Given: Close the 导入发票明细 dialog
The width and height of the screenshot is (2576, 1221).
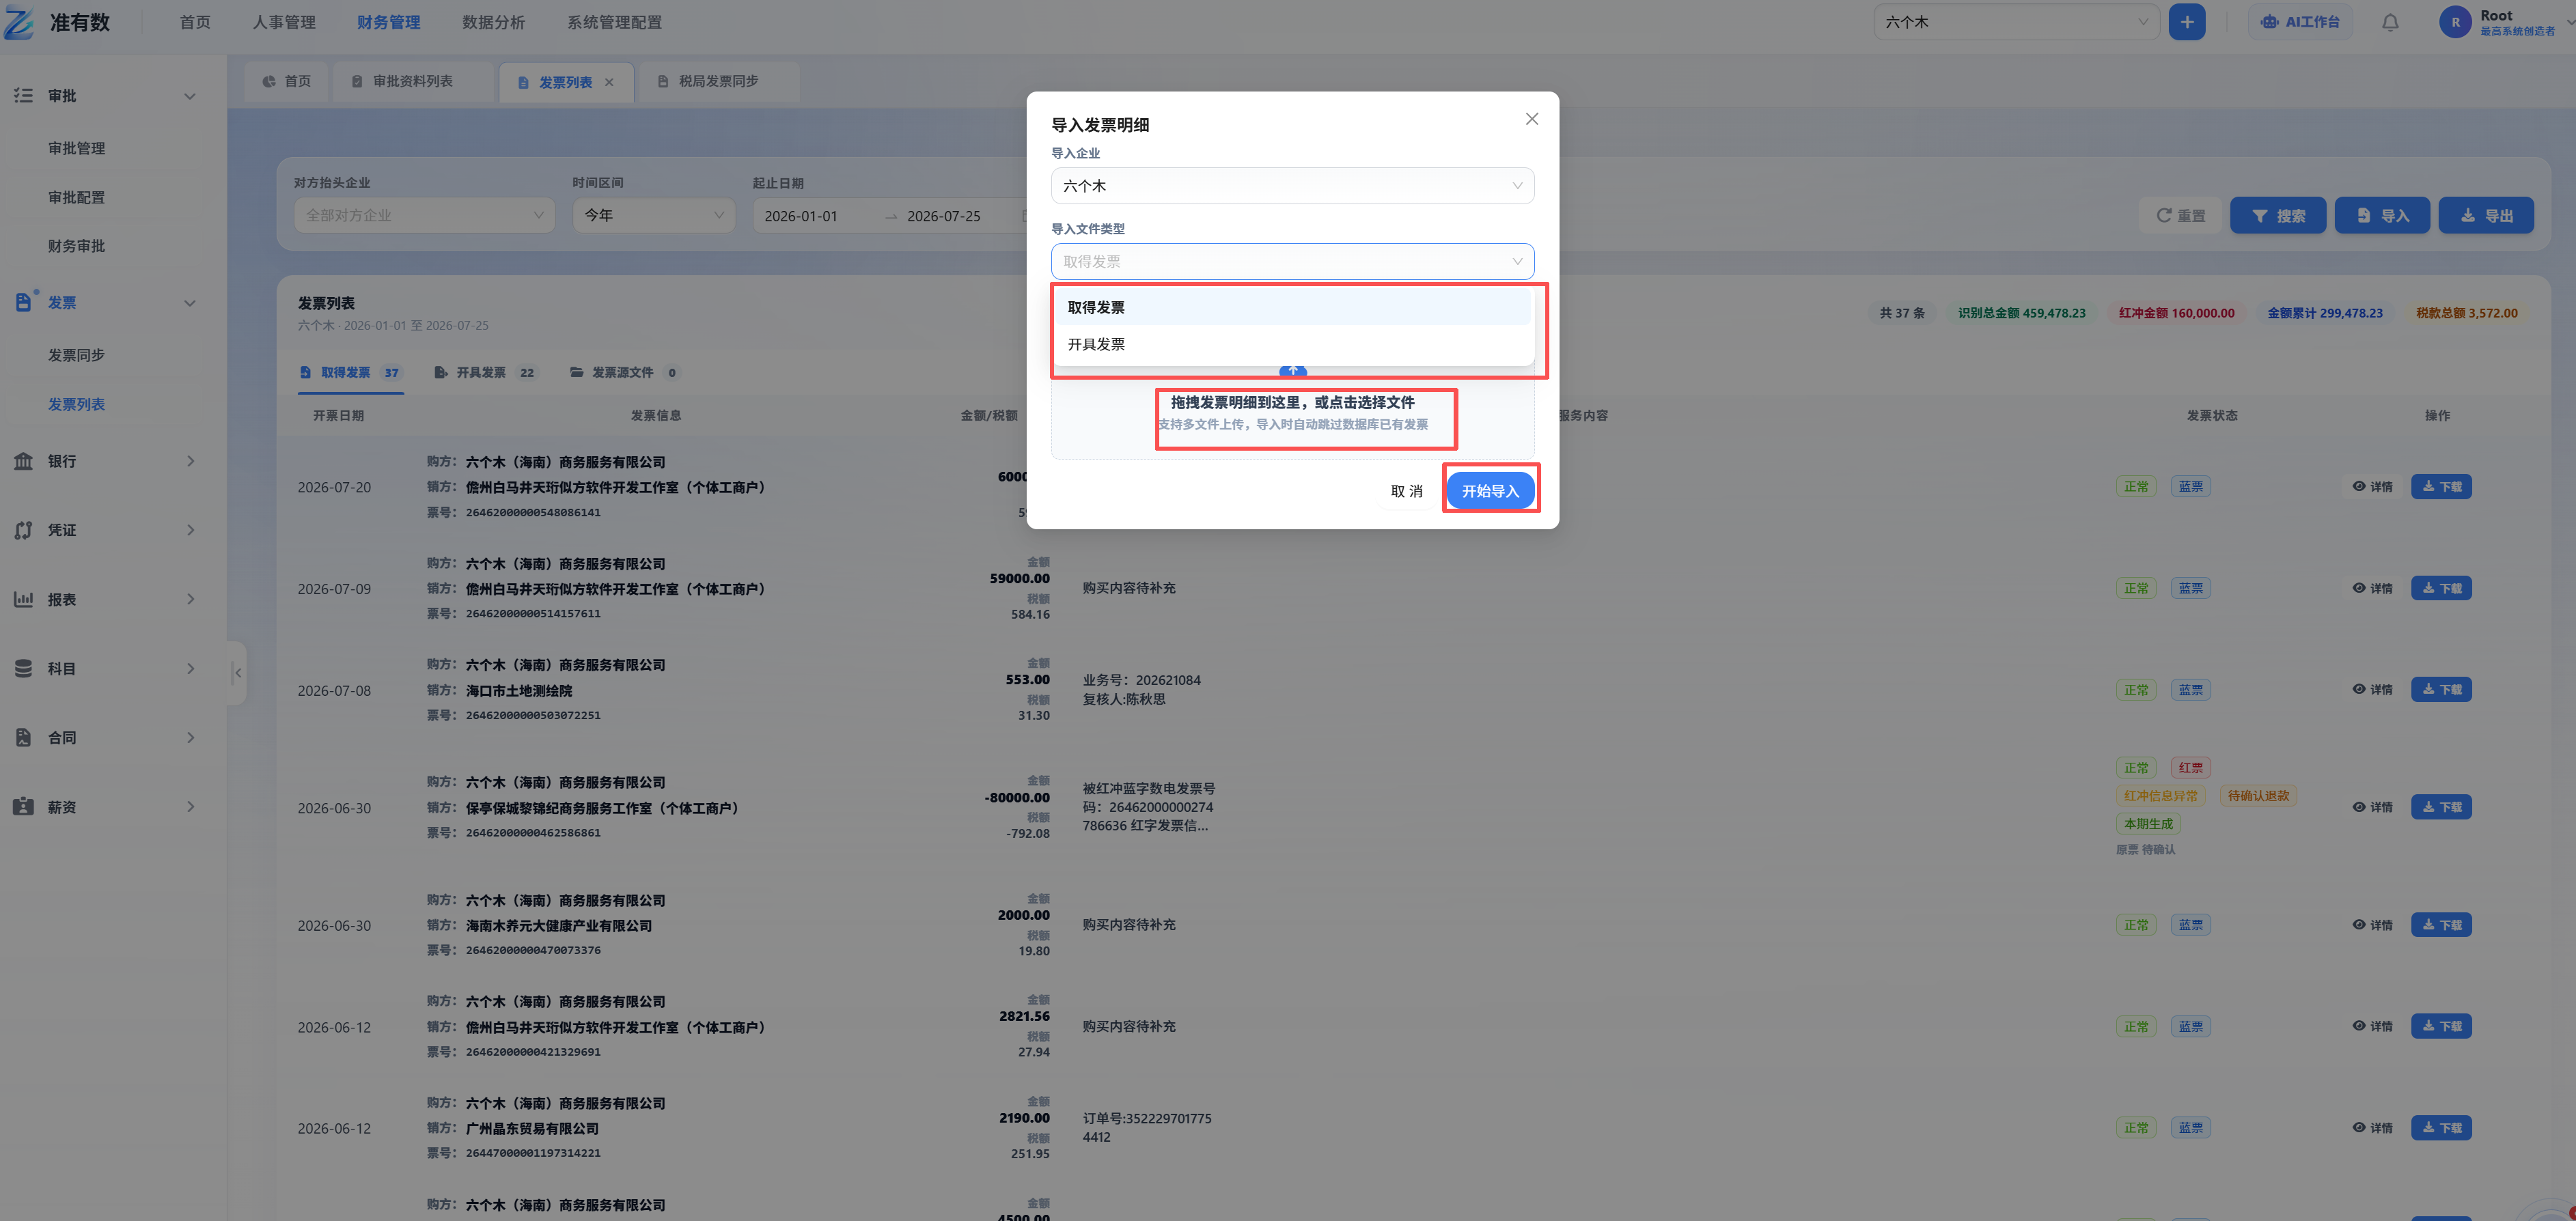Looking at the screenshot, I should click(x=1531, y=119).
